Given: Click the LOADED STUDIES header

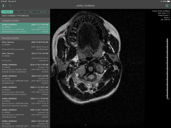Looking at the screenshot, I should (x=25, y=21).
